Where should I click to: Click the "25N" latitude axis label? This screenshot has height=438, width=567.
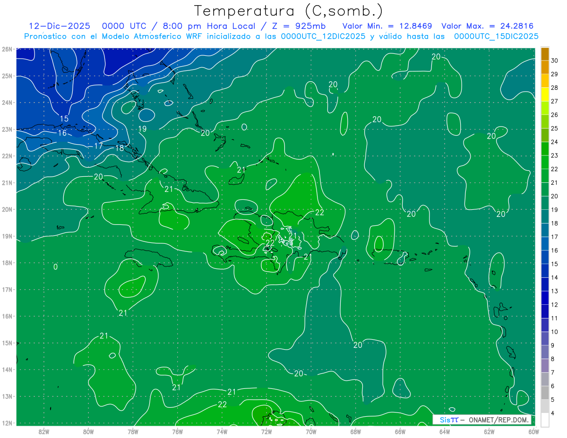click(x=7, y=76)
